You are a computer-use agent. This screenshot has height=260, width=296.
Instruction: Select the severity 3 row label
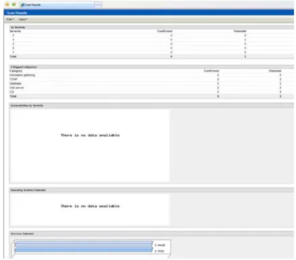13,44
